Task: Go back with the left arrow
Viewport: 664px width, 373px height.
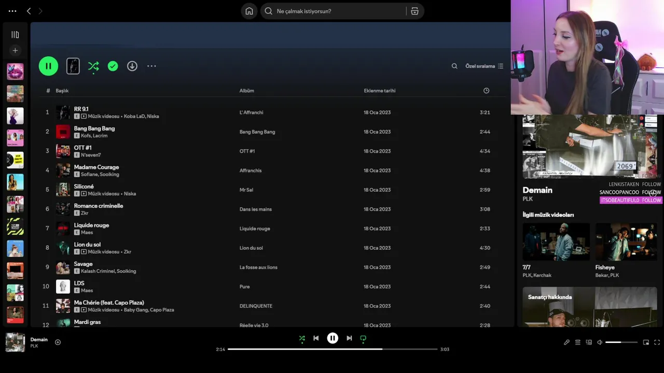Action: [x=29, y=11]
